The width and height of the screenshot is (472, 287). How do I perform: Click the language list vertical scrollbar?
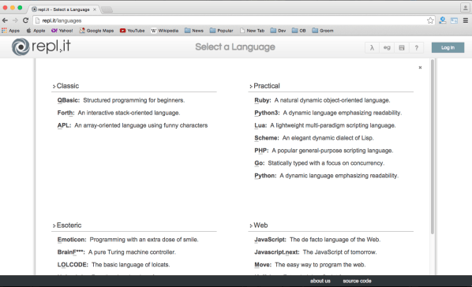pyautogui.click(x=433, y=147)
